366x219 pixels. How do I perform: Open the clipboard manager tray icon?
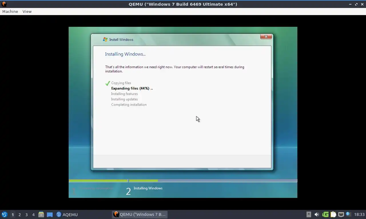(x=333, y=214)
